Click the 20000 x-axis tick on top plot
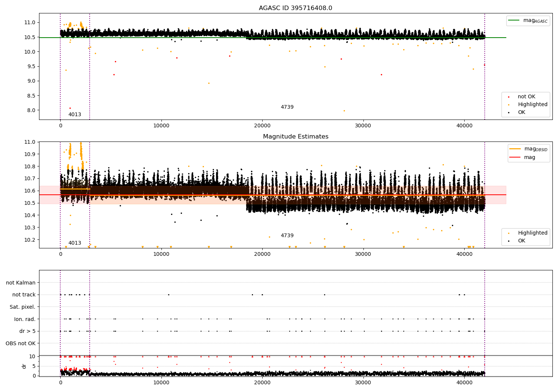Viewport: 558px width, 391px height. click(x=262, y=126)
